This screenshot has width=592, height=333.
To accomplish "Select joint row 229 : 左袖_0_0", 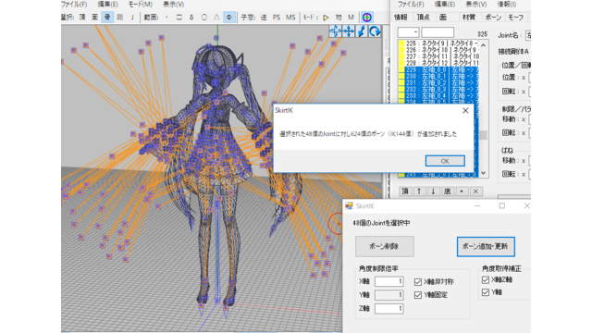I will coord(438,69).
